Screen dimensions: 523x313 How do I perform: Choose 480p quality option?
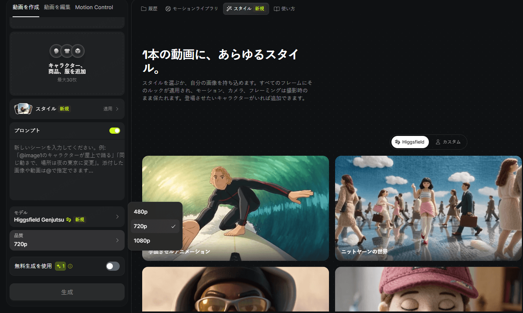coord(155,212)
